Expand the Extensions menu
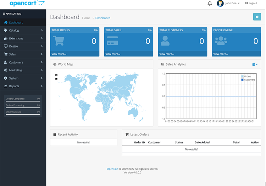266x186 pixels. (x=23, y=38)
